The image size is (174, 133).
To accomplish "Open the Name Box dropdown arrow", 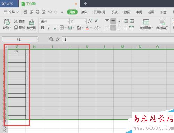I will [37, 39].
